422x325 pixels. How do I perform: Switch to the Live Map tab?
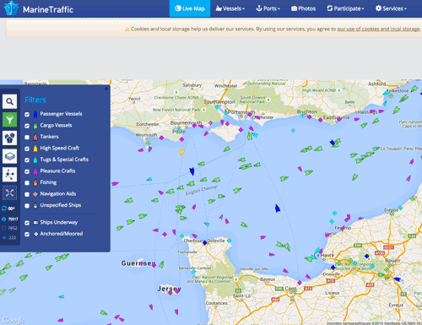(x=190, y=8)
